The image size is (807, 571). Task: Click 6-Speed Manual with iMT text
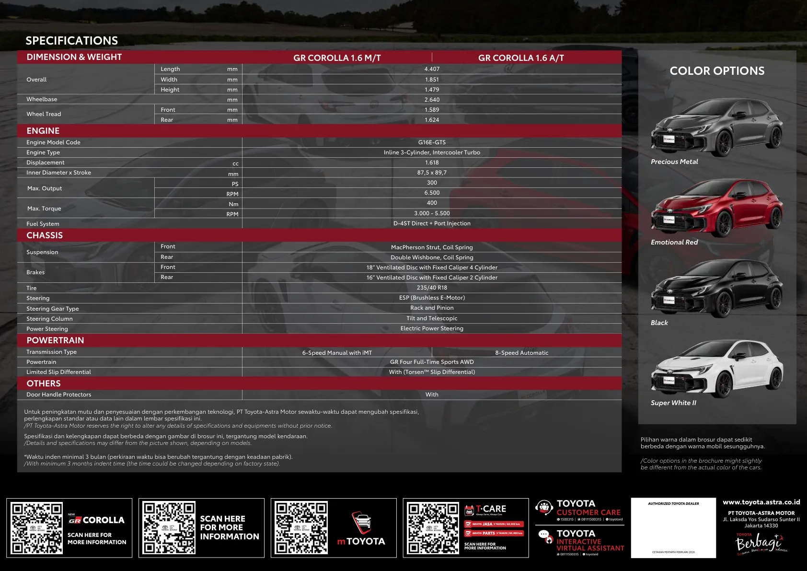(337, 353)
